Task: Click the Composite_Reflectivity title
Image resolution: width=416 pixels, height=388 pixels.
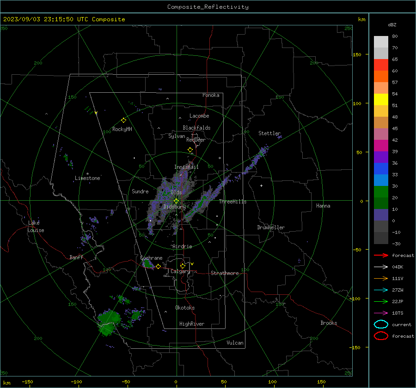Action: click(x=208, y=7)
